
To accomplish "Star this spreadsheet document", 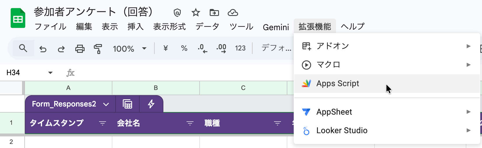I will click(x=196, y=12).
